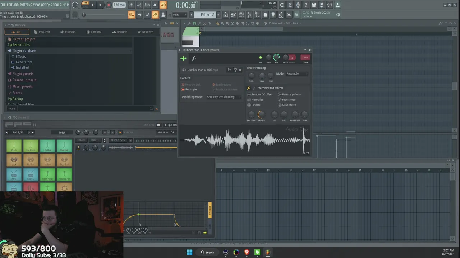Enable Swap stereo

click(x=287, y=105)
